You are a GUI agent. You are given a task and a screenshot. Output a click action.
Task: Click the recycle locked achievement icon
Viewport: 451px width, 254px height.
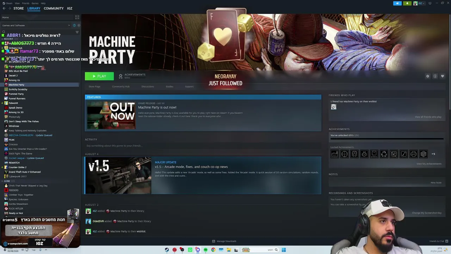tap(384, 154)
